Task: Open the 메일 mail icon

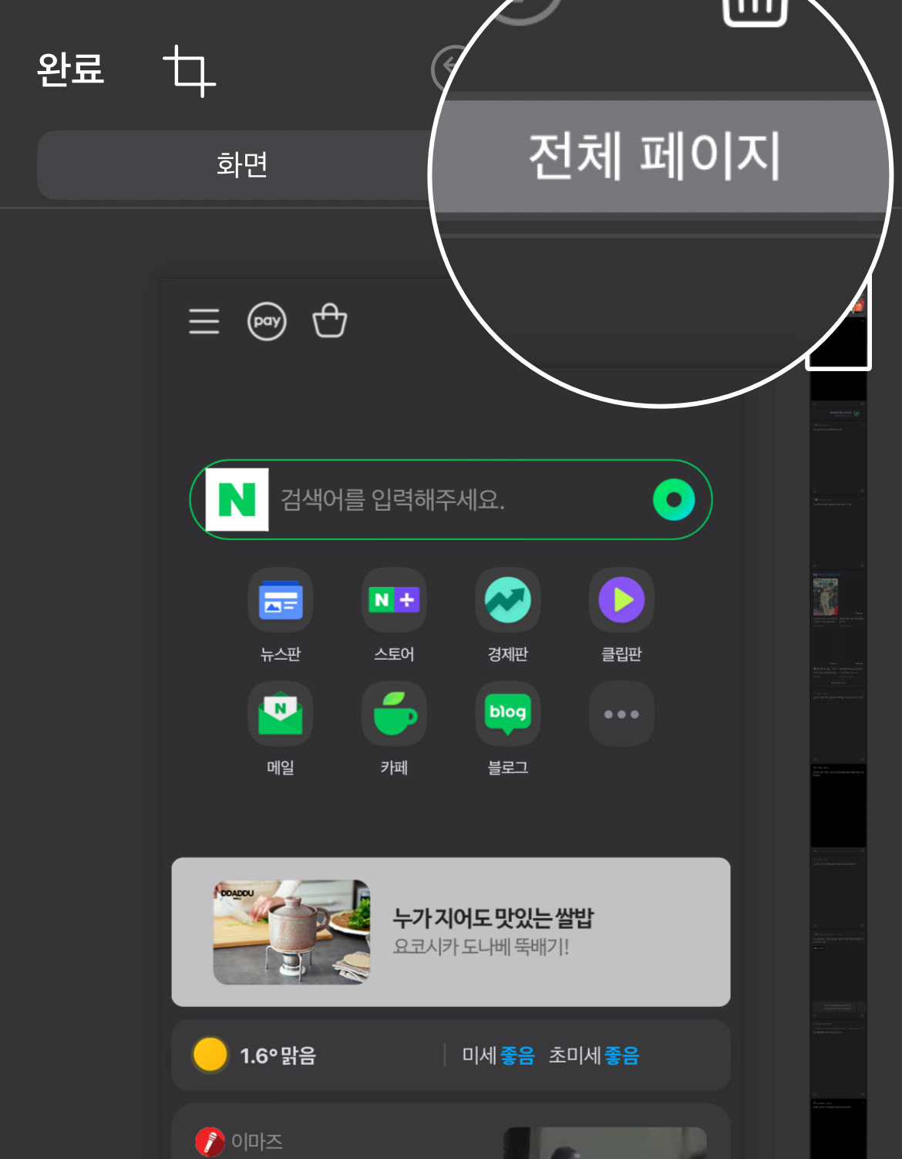Action: click(281, 714)
